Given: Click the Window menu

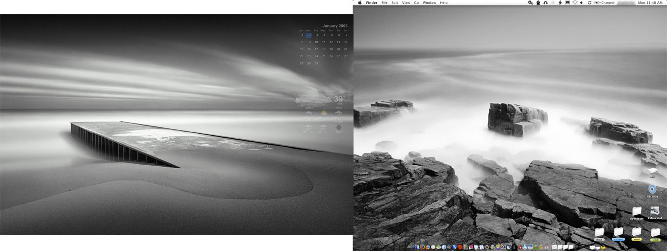Looking at the screenshot, I should 429,3.
